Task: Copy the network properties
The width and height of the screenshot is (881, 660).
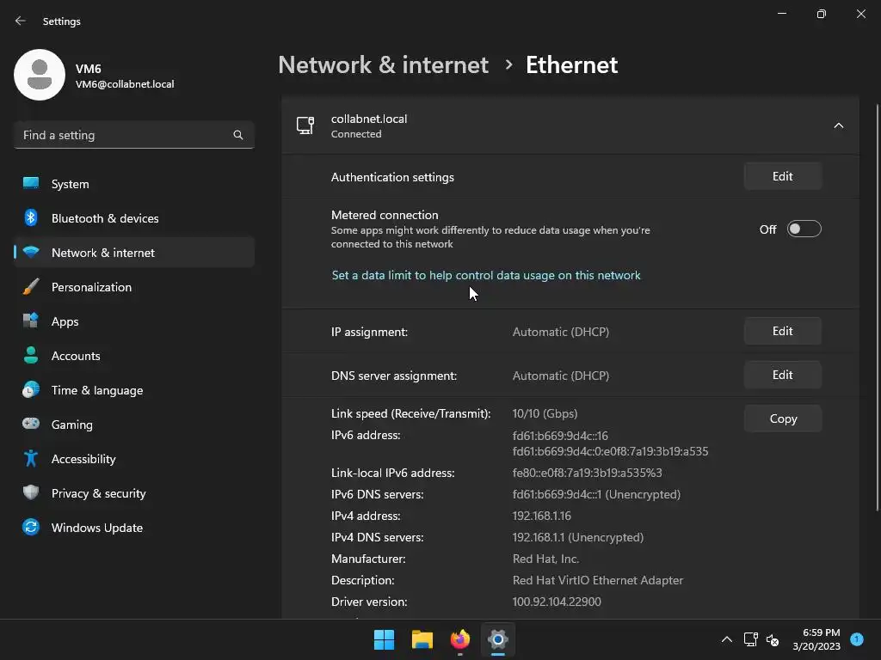Action: (782, 419)
